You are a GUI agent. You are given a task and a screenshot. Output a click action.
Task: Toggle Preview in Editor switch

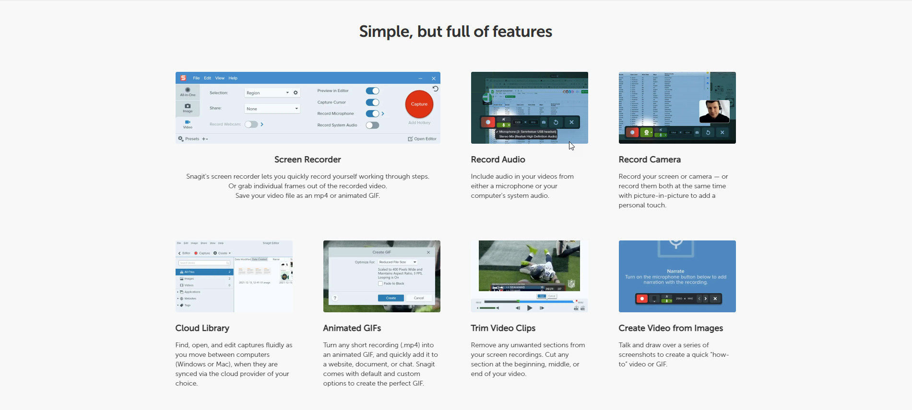[x=372, y=91]
